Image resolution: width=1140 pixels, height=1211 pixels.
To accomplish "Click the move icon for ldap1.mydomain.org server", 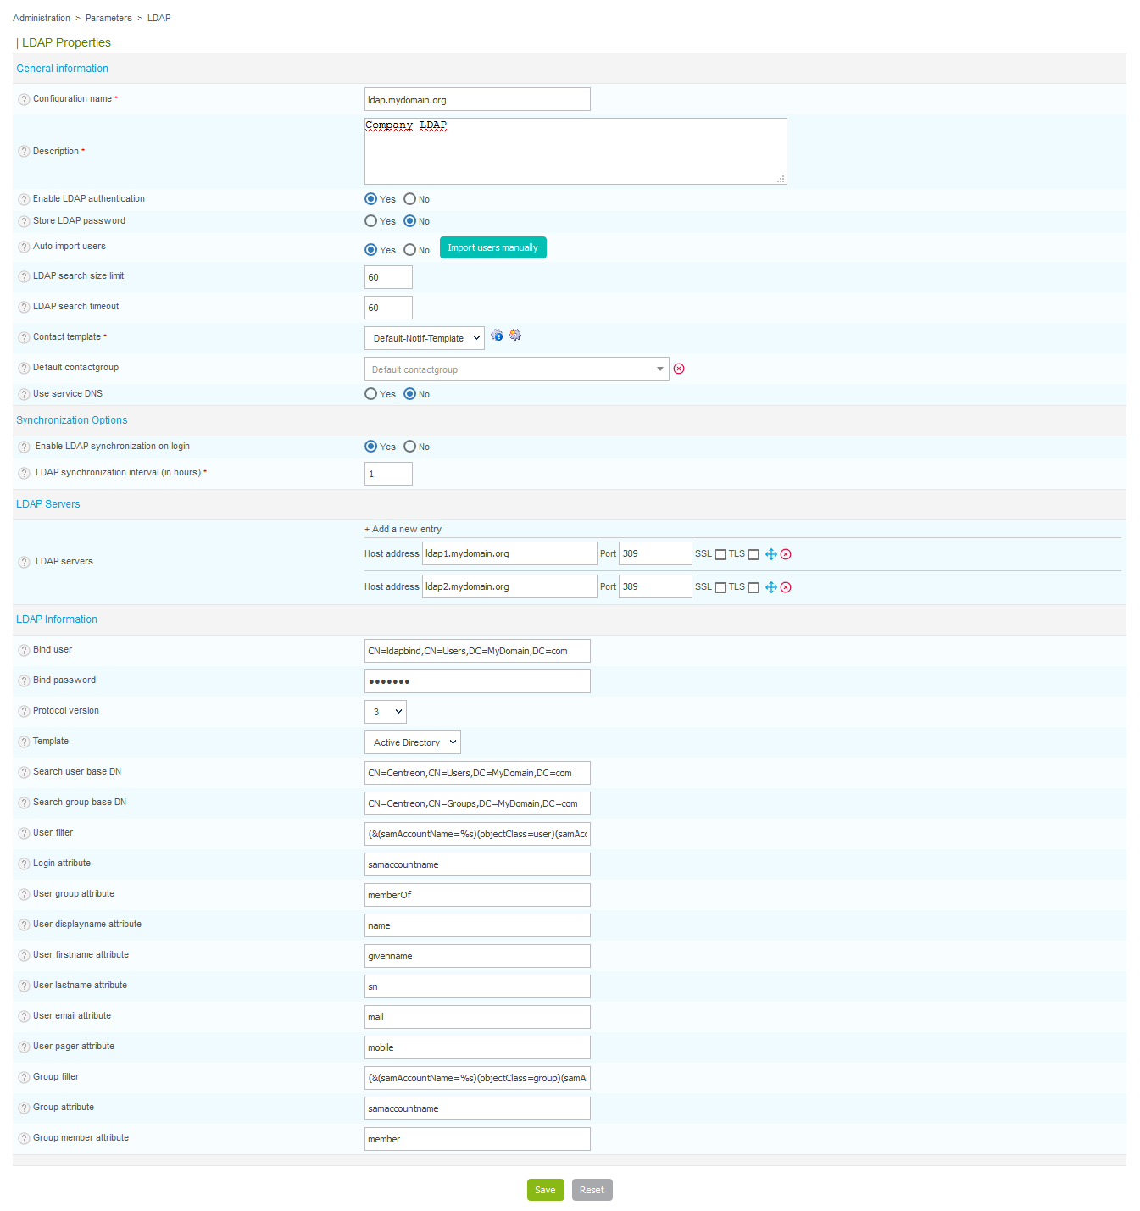I will pyautogui.click(x=771, y=554).
